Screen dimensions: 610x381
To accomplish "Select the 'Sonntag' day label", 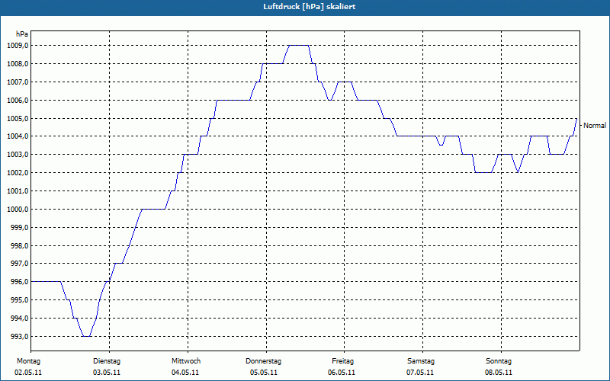I will pos(499,361).
